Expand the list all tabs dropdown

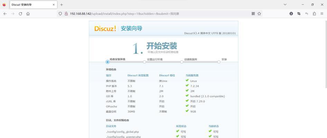pos(285,4)
